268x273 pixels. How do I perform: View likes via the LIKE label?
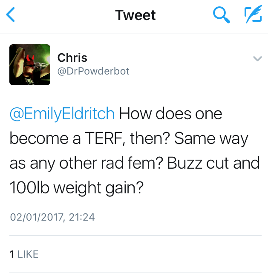[x=28, y=254]
